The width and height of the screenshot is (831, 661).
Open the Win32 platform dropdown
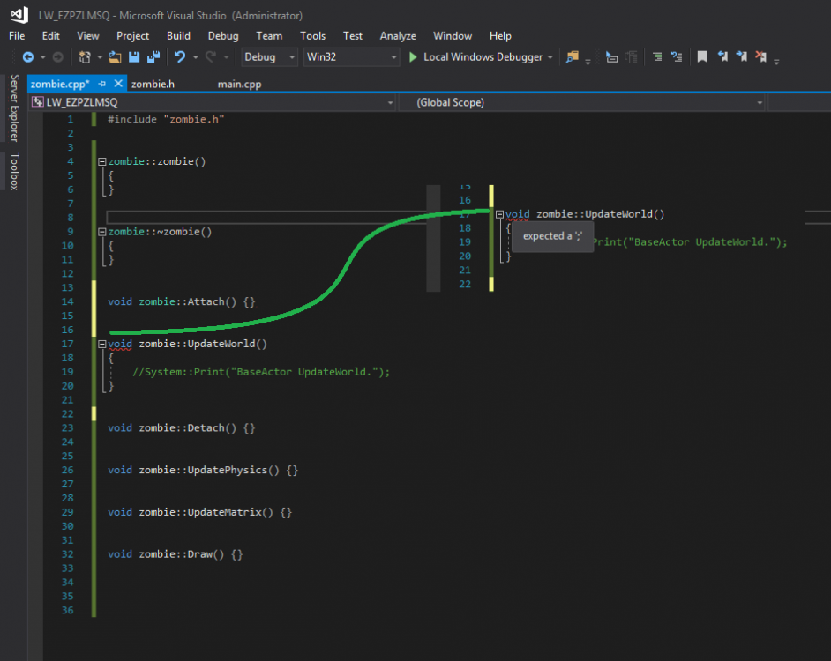click(x=351, y=57)
